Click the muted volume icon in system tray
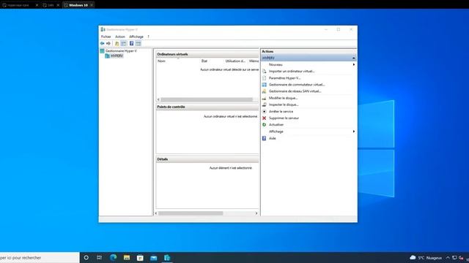469x263 pixels. coord(461,258)
